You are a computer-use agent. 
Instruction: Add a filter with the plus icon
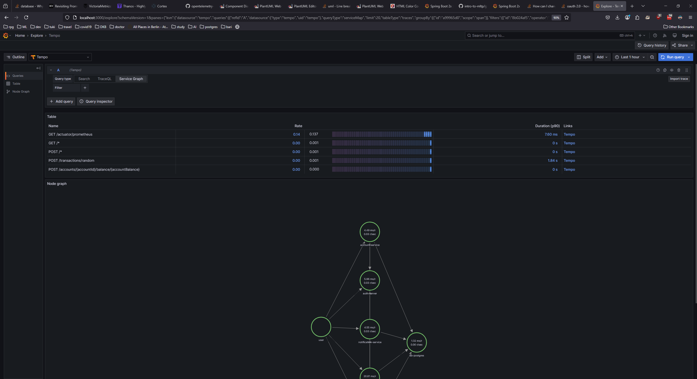tap(85, 88)
